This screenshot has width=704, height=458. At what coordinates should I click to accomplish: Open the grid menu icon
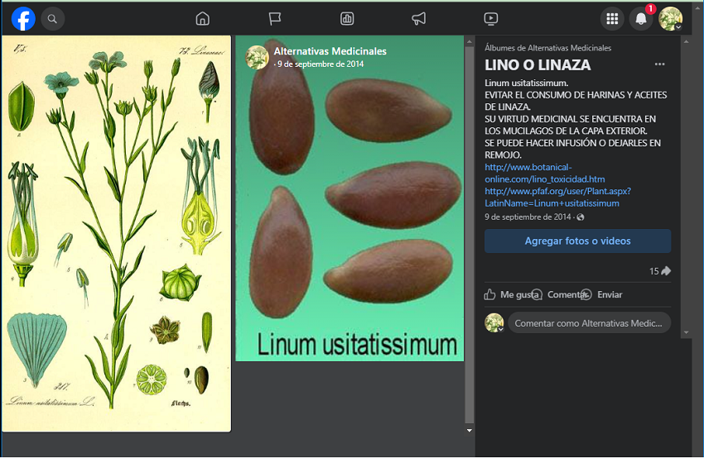pos(612,19)
